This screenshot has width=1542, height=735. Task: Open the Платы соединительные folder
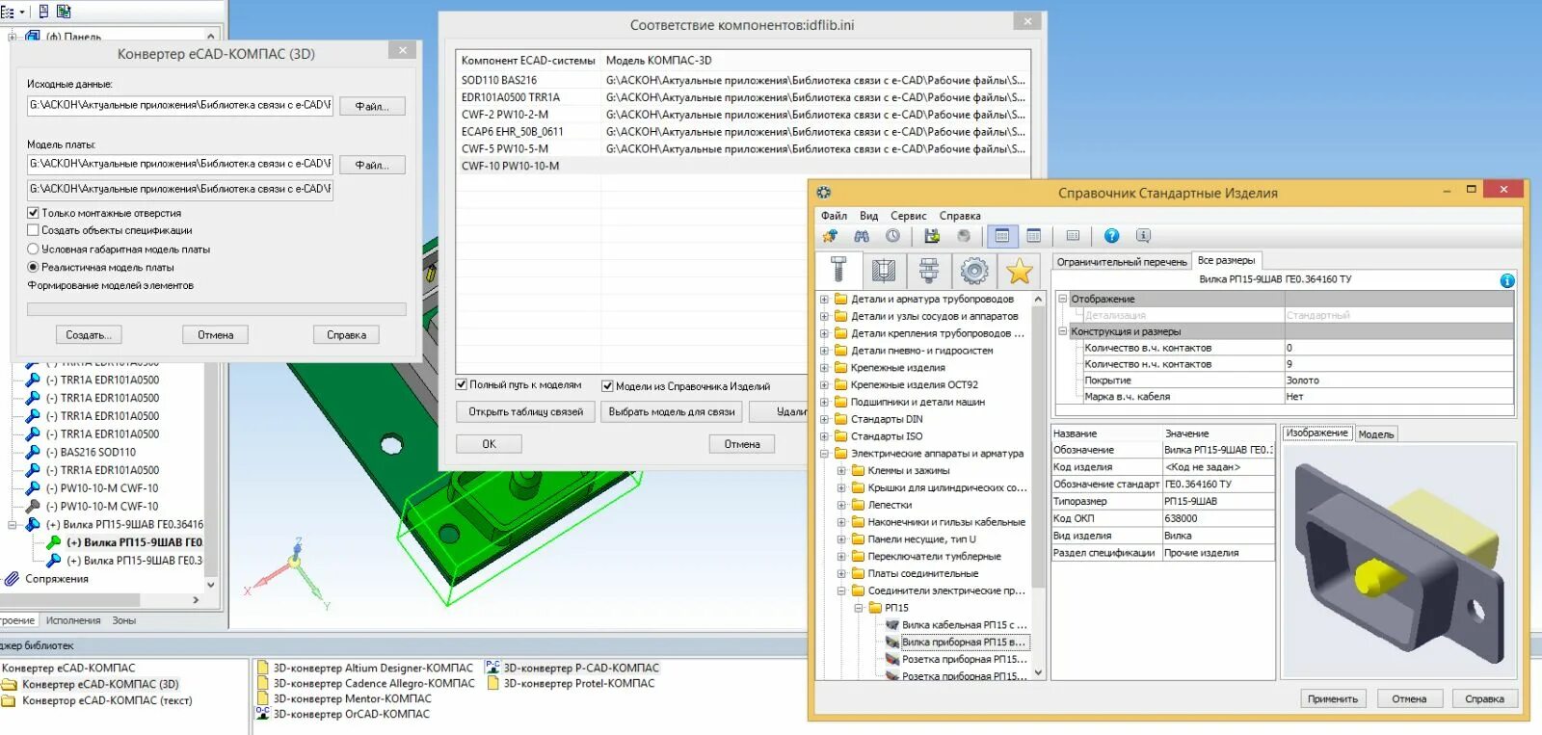[923, 573]
